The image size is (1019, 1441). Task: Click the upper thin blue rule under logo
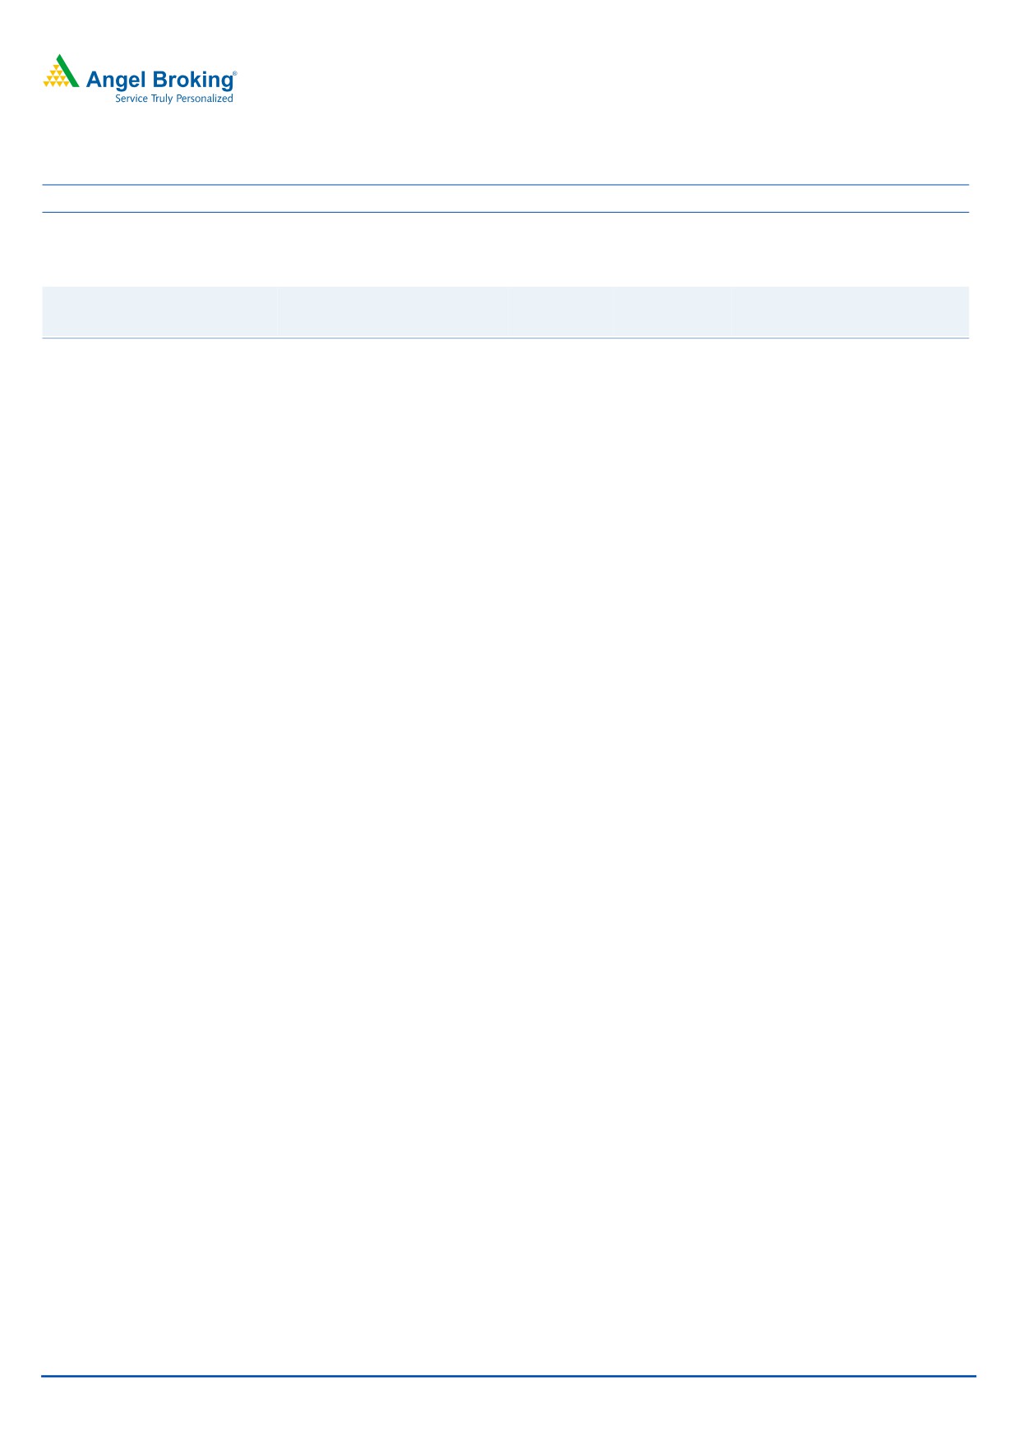(505, 185)
